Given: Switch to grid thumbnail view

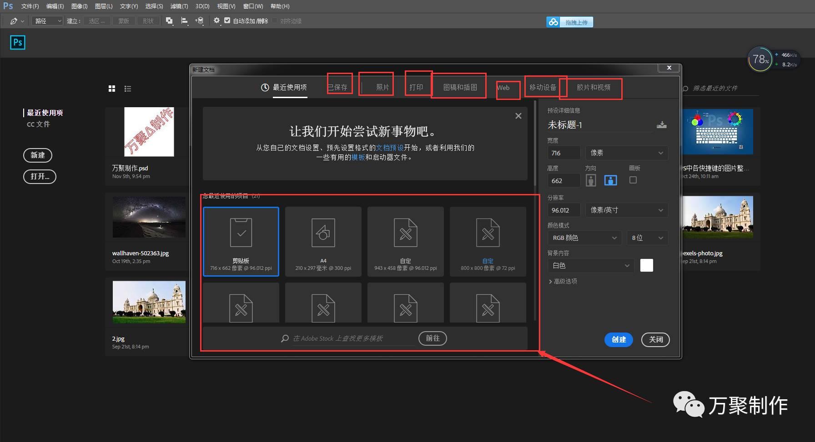Looking at the screenshot, I should click(x=112, y=88).
